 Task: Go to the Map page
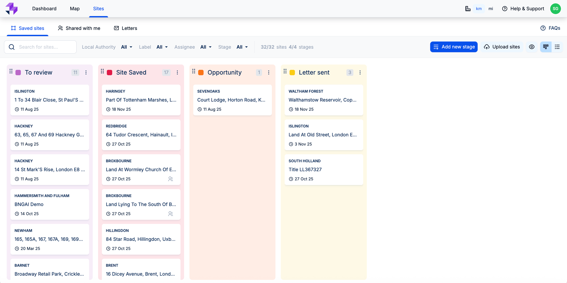point(75,9)
